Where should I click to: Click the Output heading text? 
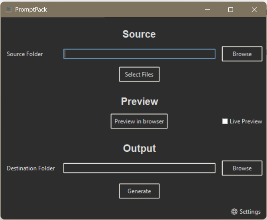click(139, 148)
